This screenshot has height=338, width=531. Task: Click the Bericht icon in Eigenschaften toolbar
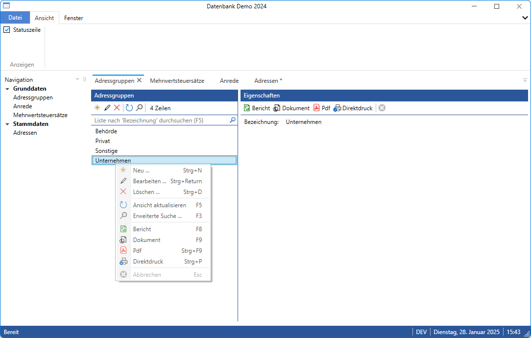(x=247, y=108)
